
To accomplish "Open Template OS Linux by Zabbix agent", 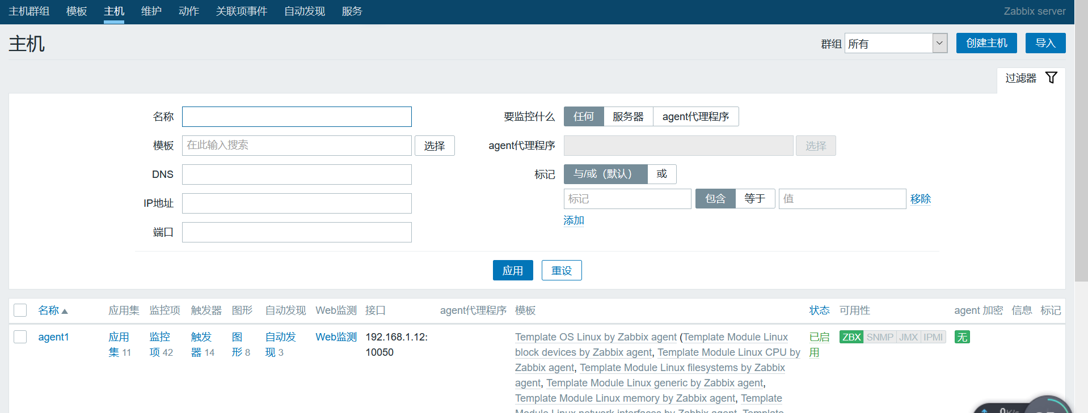I will click(x=596, y=337).
